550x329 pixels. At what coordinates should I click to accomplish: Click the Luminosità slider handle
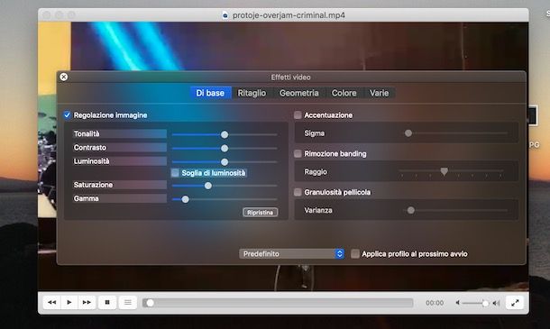point(225,162)
